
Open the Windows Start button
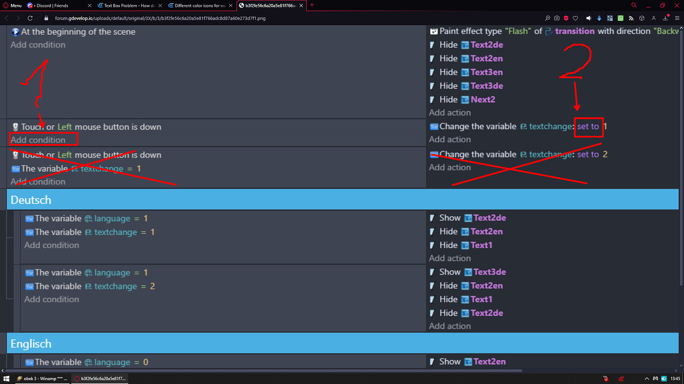pos(7,379)
